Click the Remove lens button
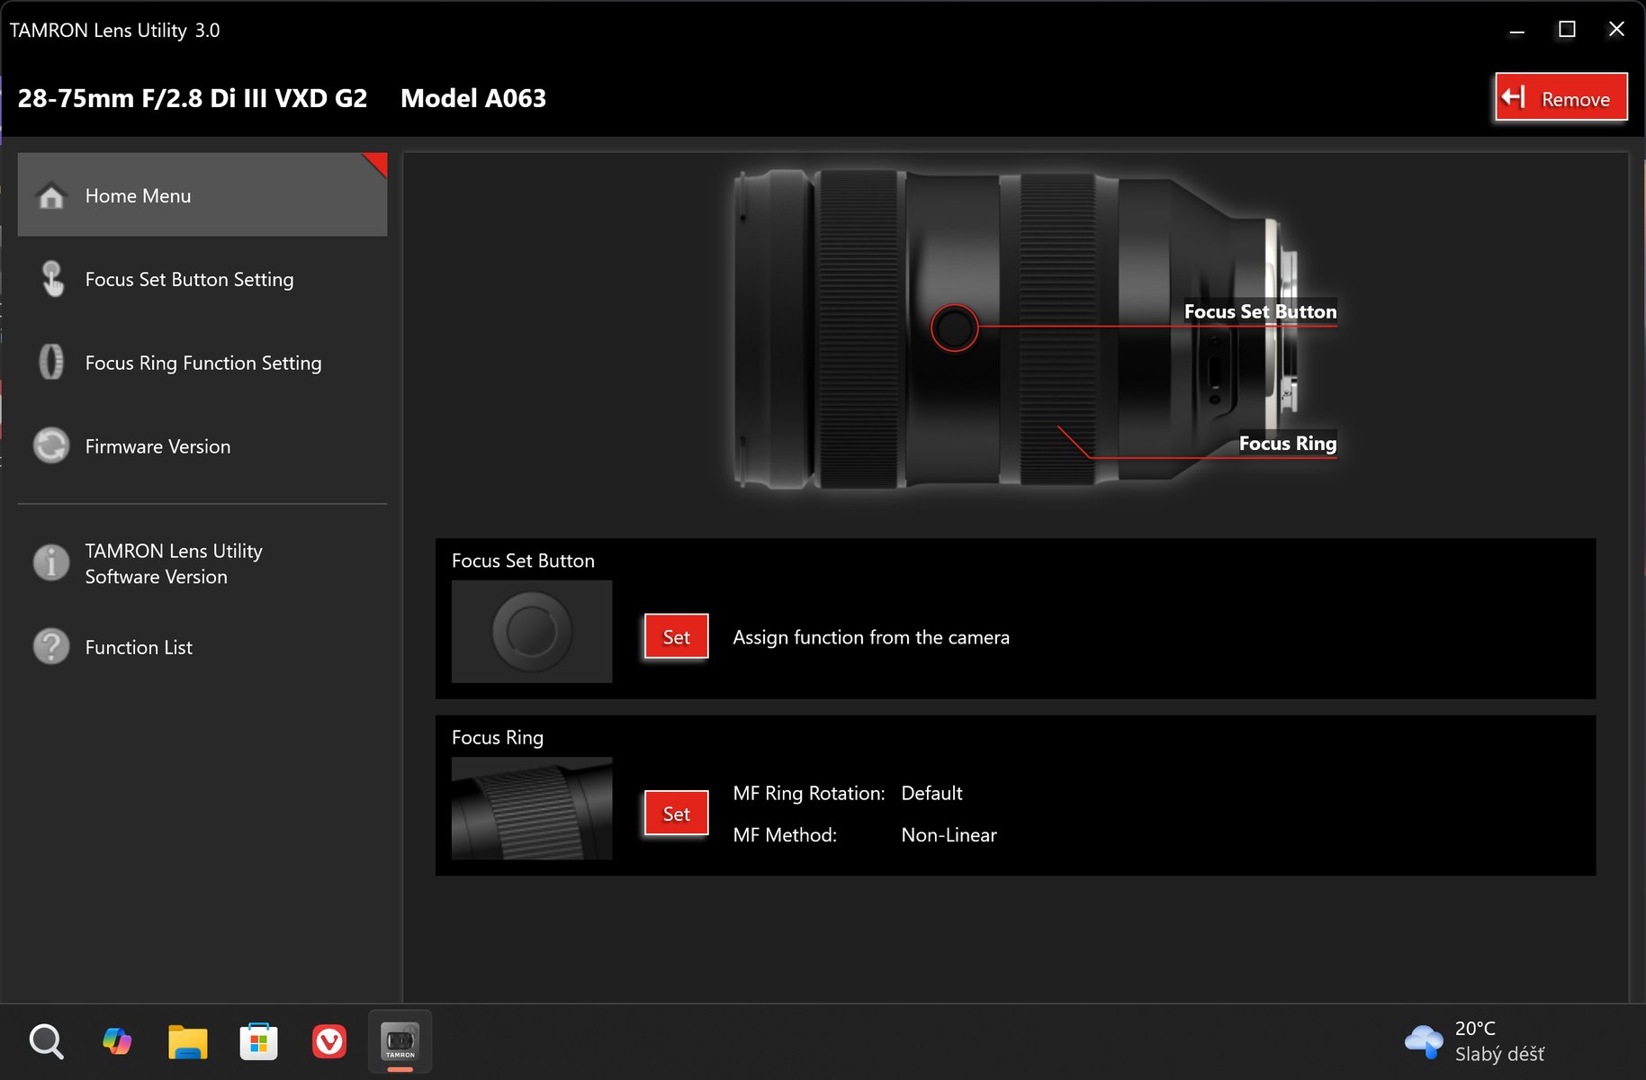The width and height of the screenshot is (1646, 1080). [x=1561, y=97]
